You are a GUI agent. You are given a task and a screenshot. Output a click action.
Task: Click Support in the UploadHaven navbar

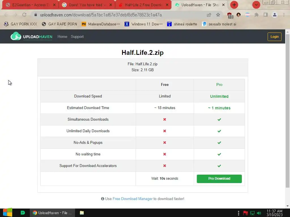[77, 36]
